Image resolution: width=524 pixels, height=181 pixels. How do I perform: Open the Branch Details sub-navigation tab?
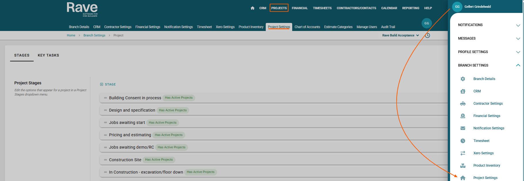point(79,27)
